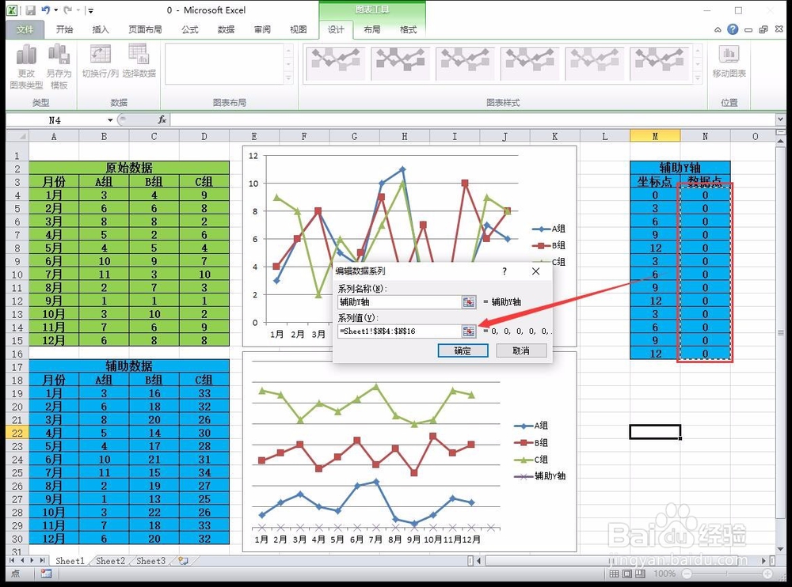Screen dimensions: 792x587
Task: Select the third chart style thumbnail
Action: pos(465,63)
